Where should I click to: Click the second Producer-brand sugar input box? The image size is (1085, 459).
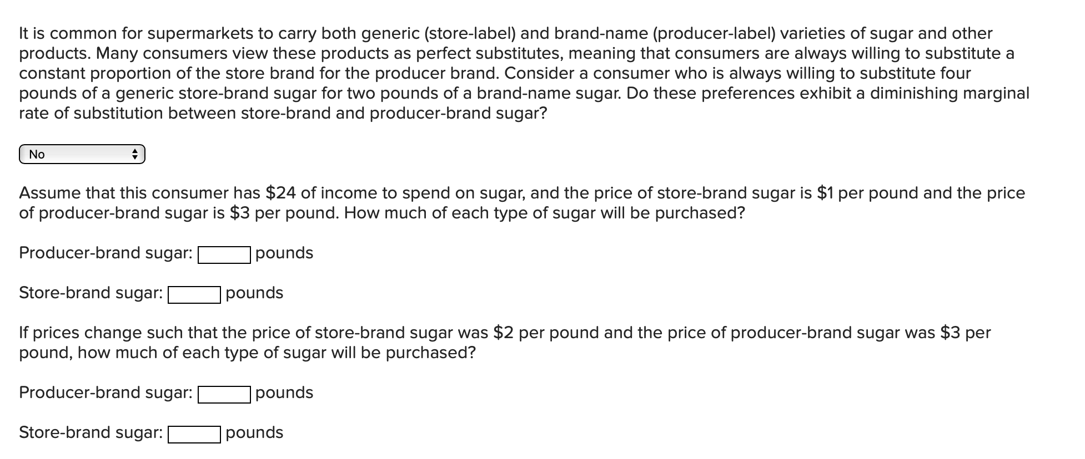223,395
